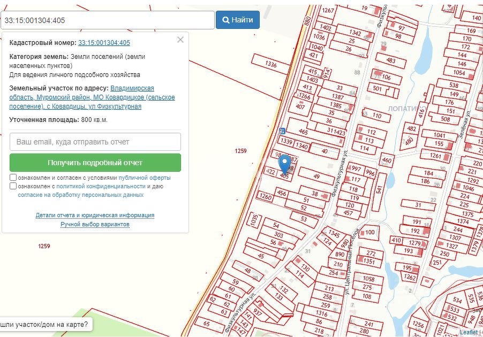Click the bus stop icon on map

click(282, 131)
